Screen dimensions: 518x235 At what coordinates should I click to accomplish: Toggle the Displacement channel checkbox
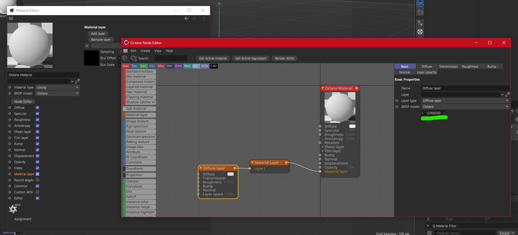pyautogui.click(x=37, y=156)
